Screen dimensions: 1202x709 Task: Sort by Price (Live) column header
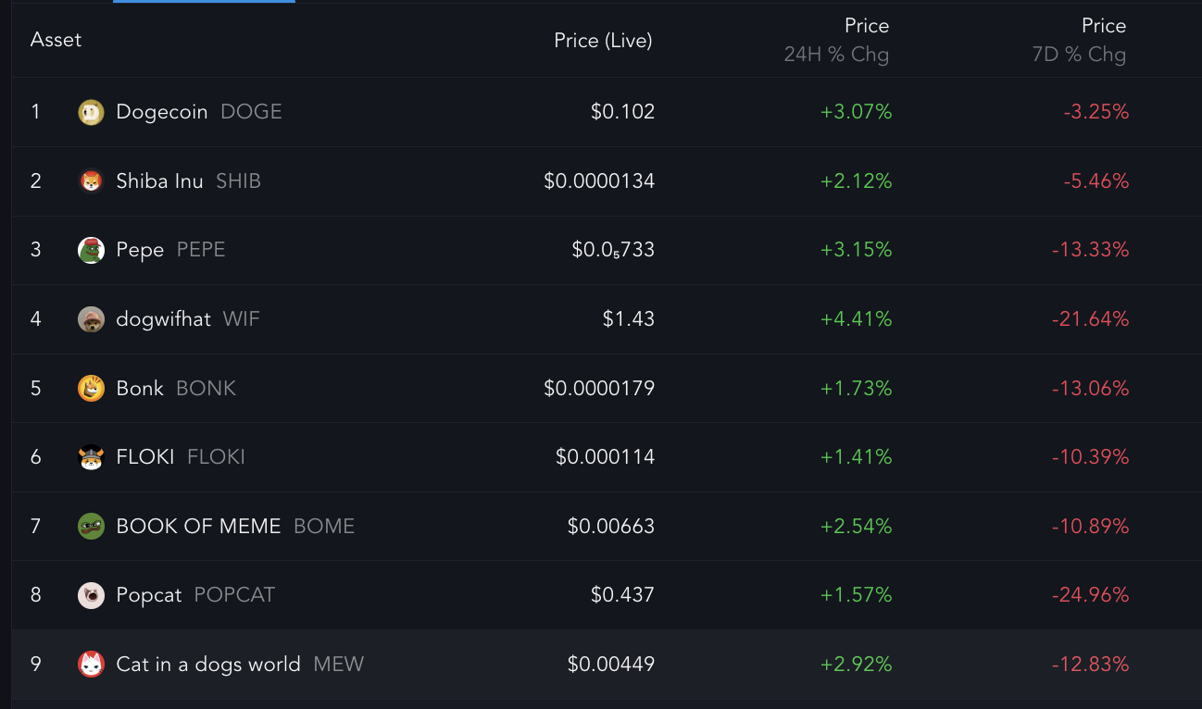pos(603,40)
